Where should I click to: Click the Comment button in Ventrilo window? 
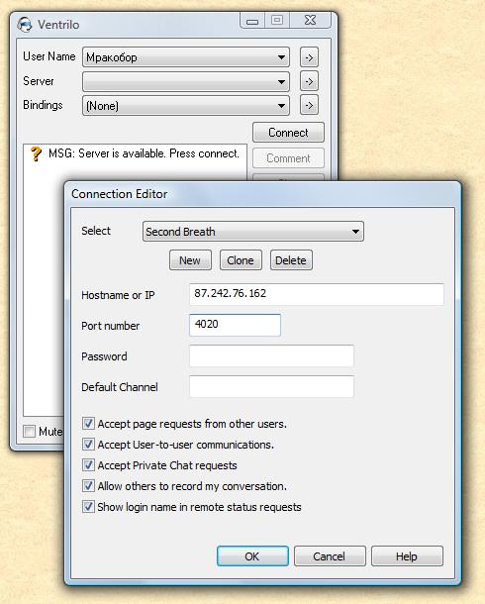pos(288,158)
